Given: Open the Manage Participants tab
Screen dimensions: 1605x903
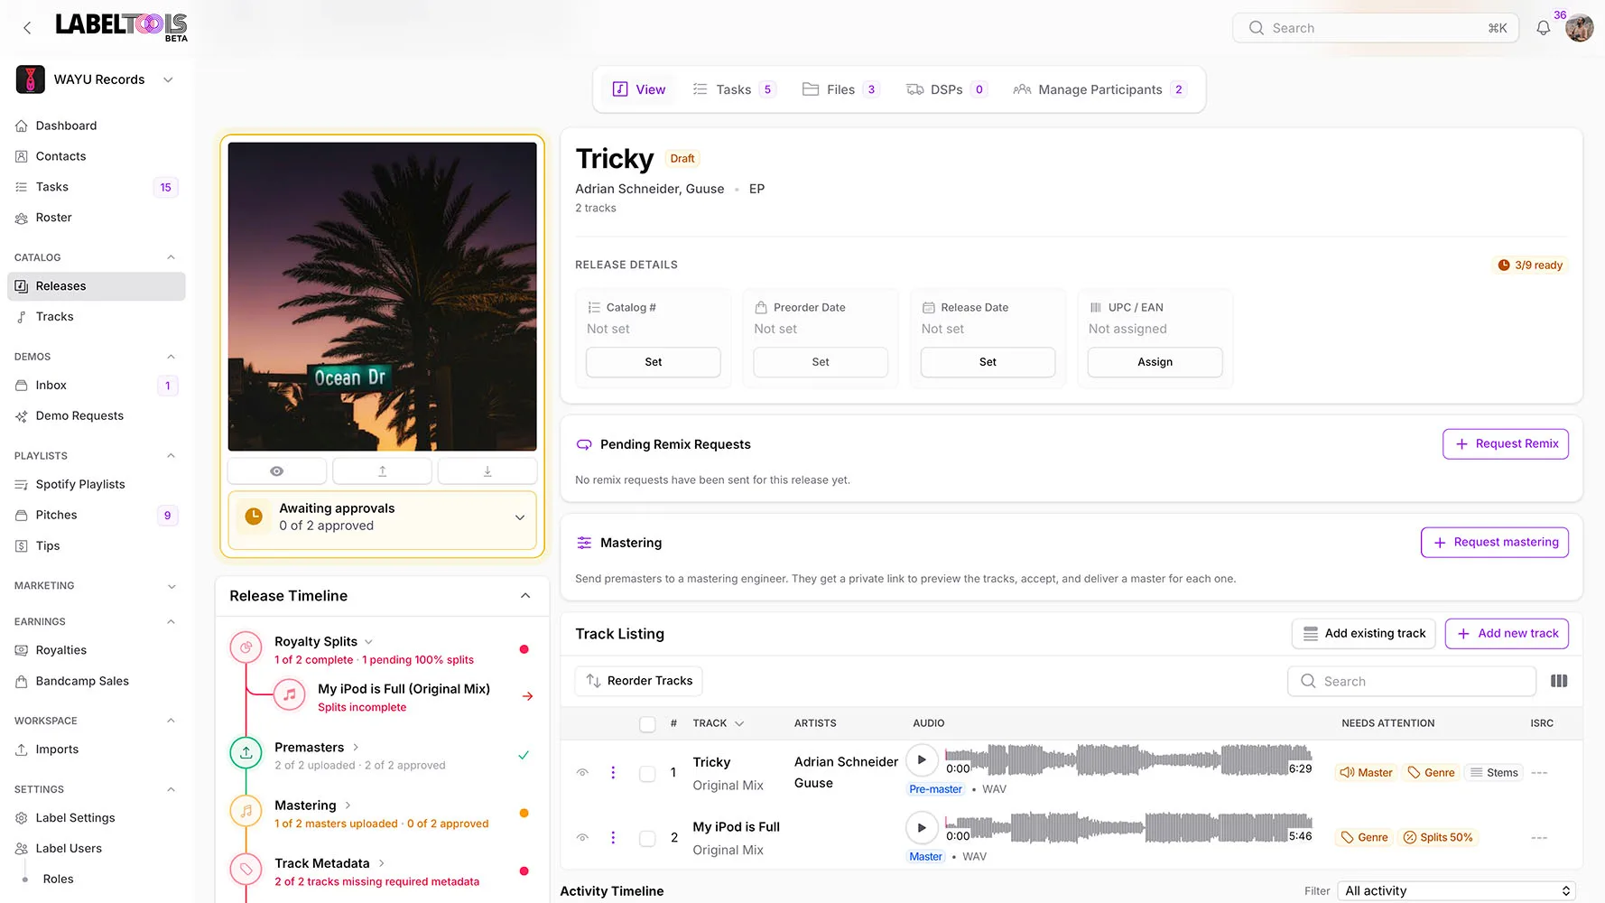Looking at the screenshot, I should click(x=1099, y=89).
